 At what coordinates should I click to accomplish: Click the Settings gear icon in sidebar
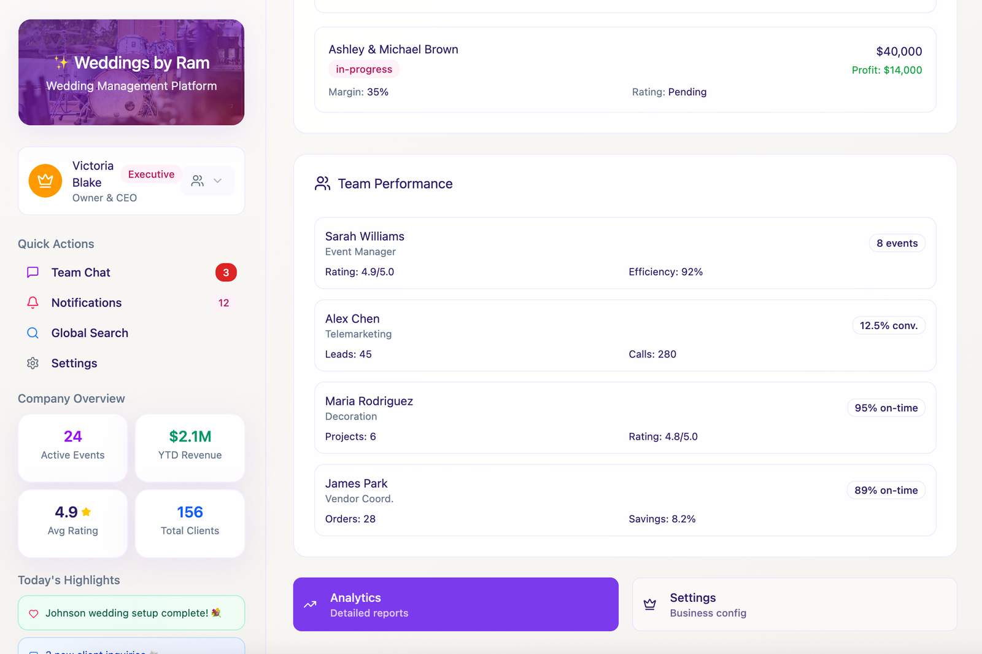coord(33,364)
